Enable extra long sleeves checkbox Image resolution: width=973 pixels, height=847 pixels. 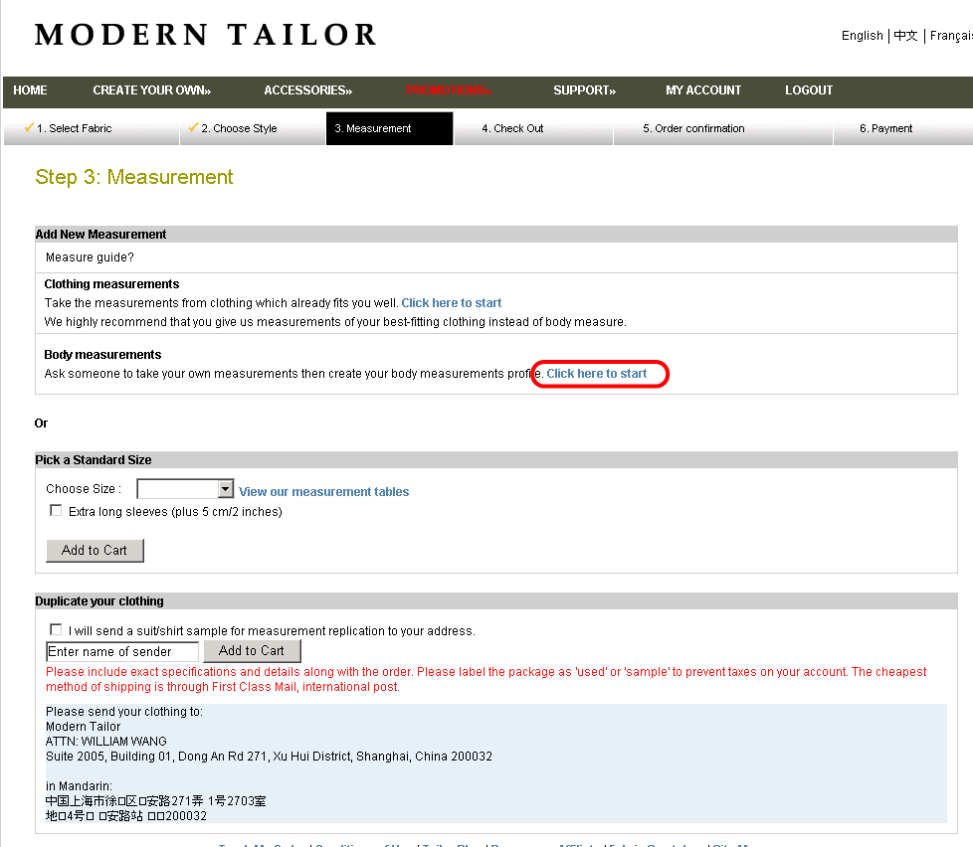point(56,511)
